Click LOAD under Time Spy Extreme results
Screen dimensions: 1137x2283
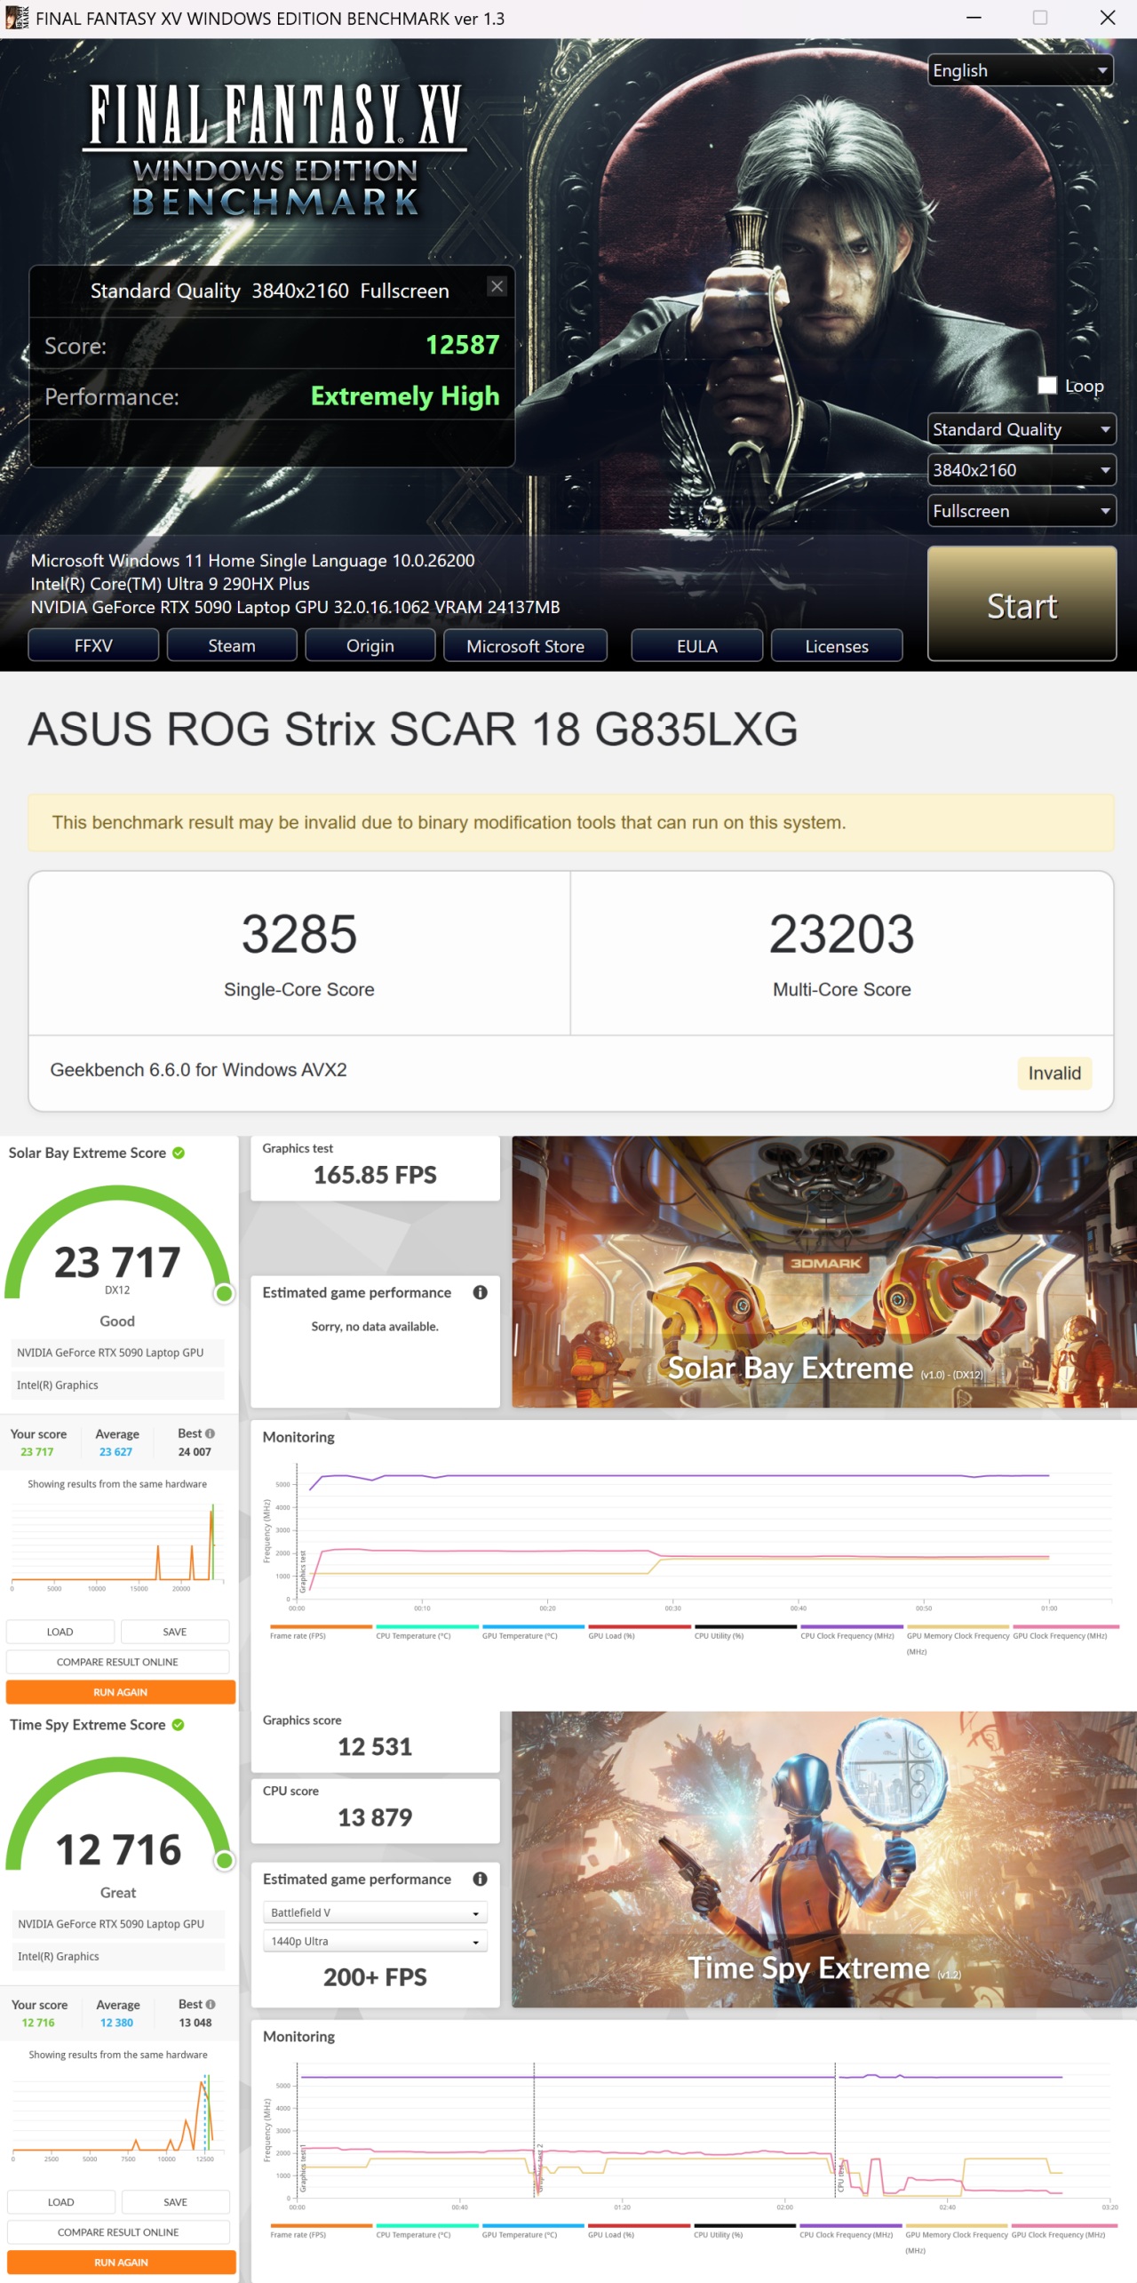61,2202
